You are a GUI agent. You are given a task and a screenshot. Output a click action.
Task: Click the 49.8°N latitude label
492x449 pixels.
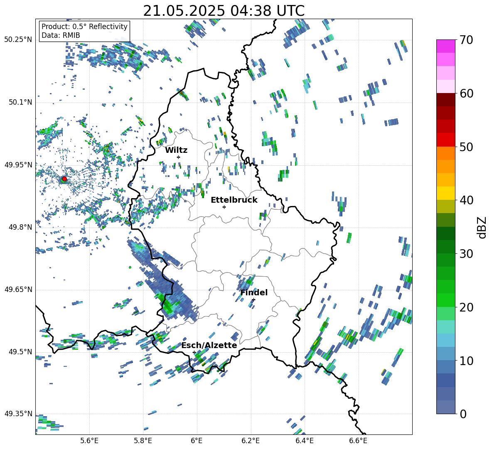pos(20,227)
